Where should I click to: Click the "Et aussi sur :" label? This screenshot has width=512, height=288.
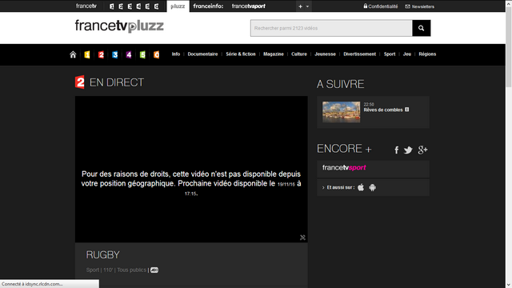pyautogui.click(x=341, y=187)
